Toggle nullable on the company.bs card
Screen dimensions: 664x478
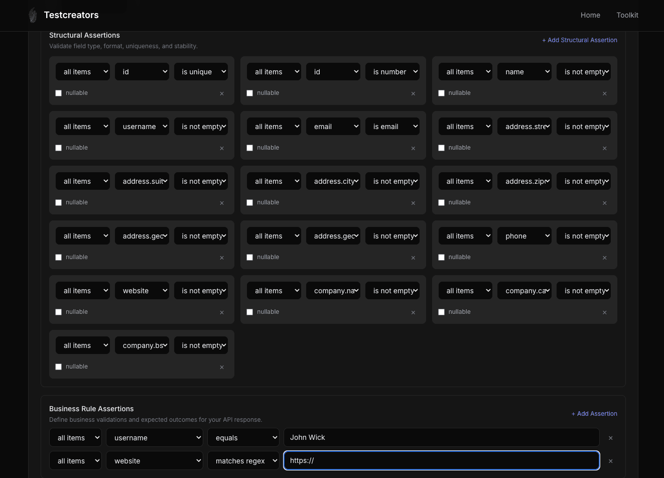click(58, 367)
